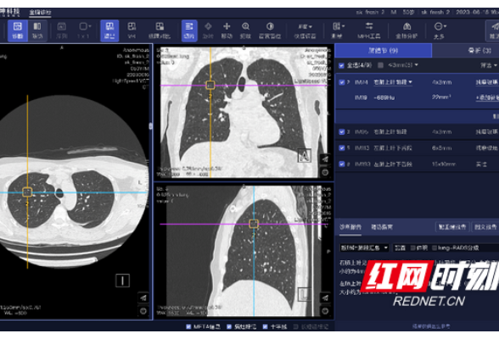This screenshot has width=499, height=339.
Task: Click the paper-plane icon in coronal view
Action: (324, 158)
